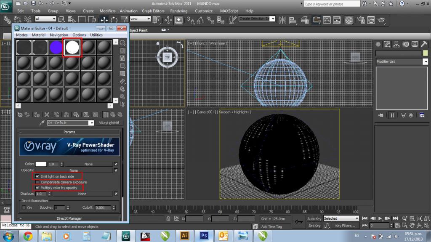Viewport: 431px width, 242px height.
Task: Click Get Material icon in Material Editor
Action: pyautogui.click(x=20, y=114)
